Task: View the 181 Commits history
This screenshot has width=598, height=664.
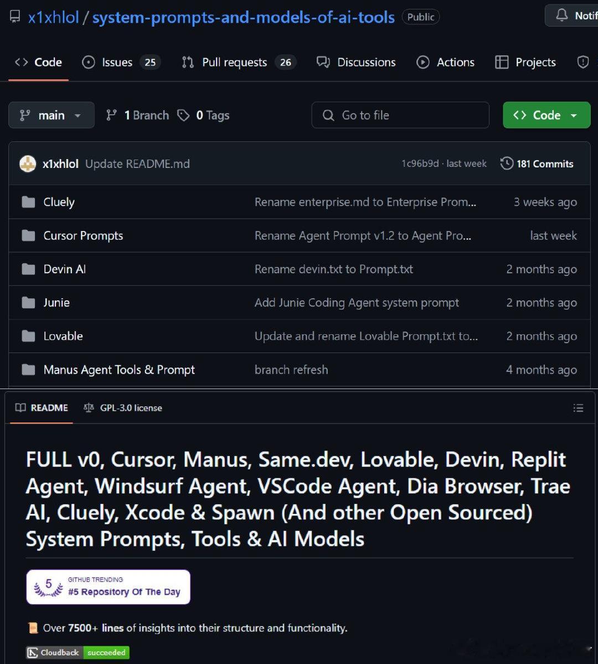Action: [537, 164]
